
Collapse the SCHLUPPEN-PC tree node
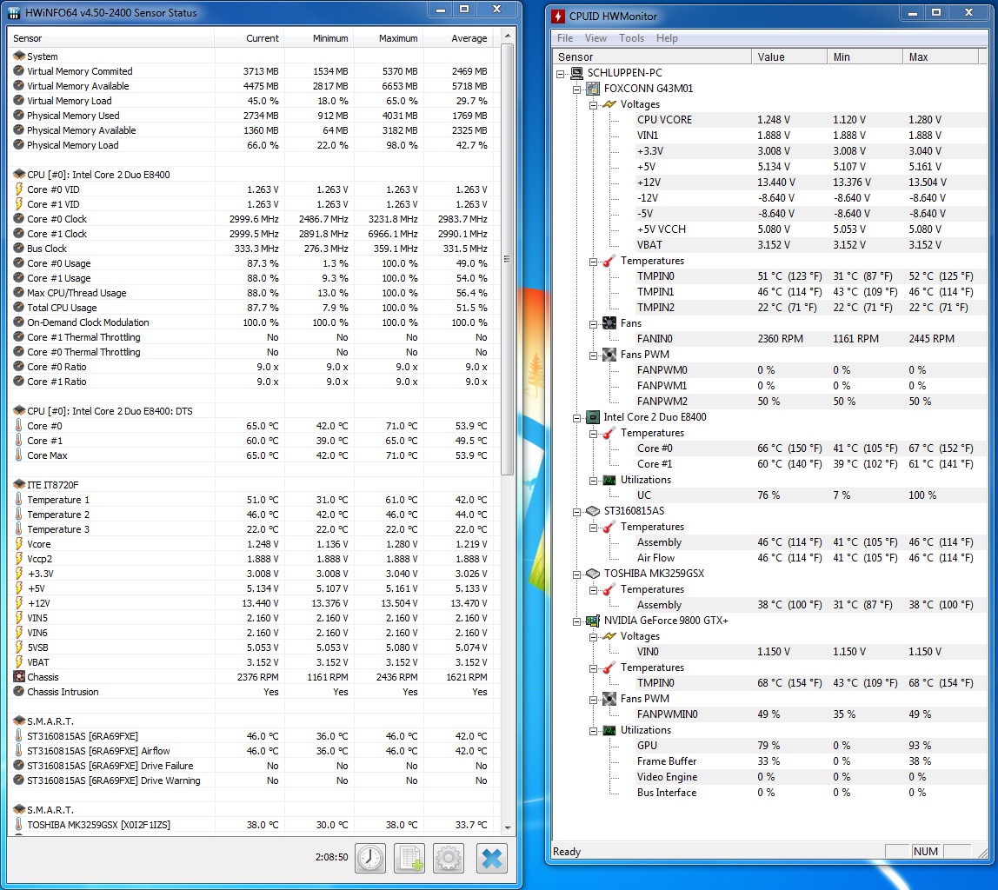(561, 74)
